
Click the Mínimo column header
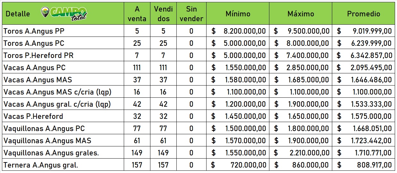click(x=238, y=14)
